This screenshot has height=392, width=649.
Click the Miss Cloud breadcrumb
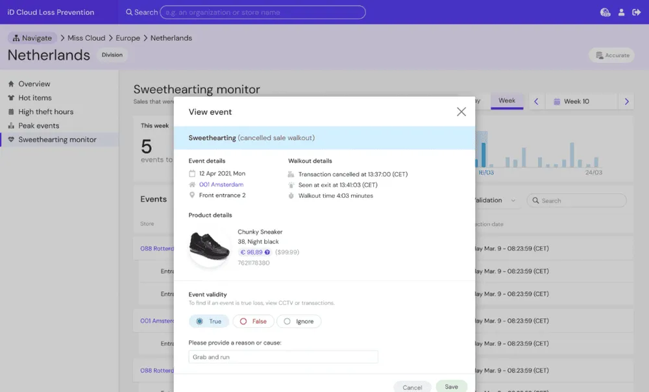86,38
